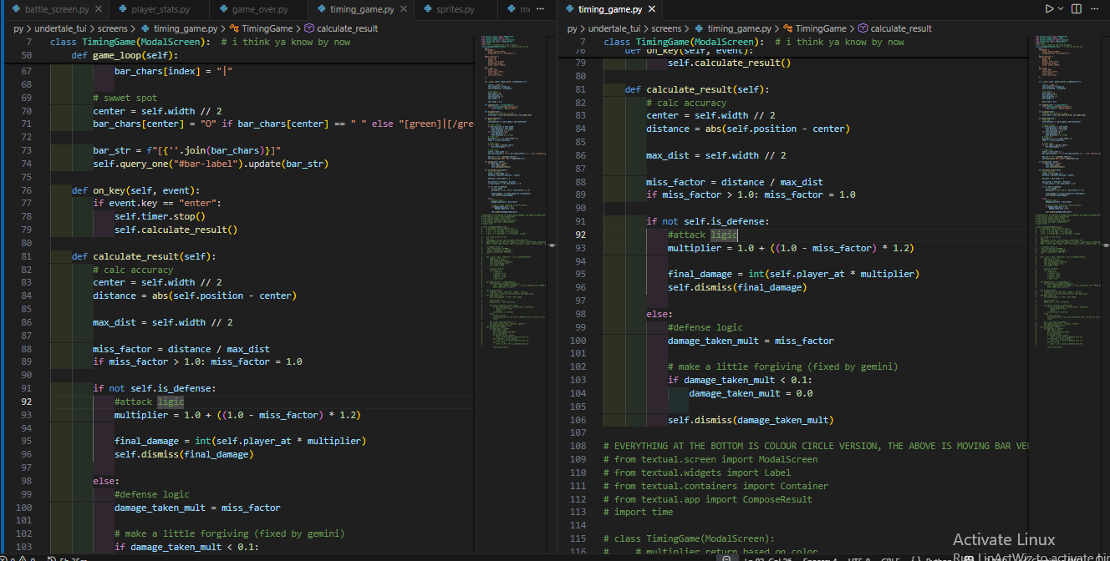Close the battle_screen.py tab
The image size is (1110, 561).
point(99,9)
